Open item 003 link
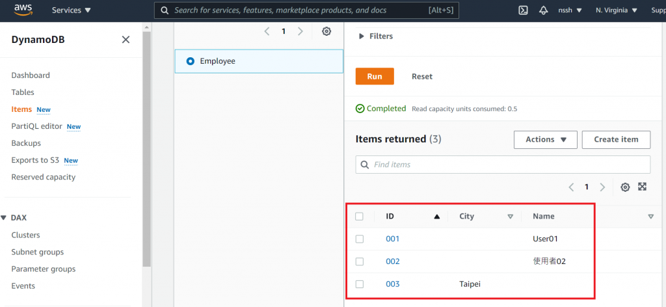The image size is (666, 307). pos(392,284)
